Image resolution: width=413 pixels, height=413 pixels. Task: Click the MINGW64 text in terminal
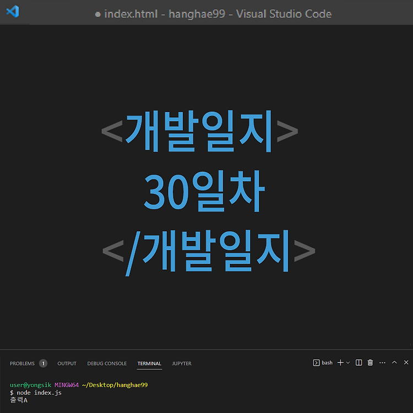(x=67, y=385)
